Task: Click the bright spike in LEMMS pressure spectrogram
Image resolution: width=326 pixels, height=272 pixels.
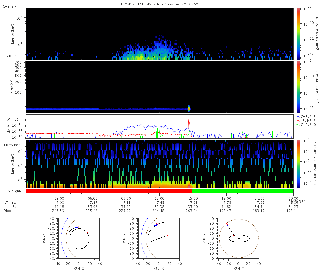Action: (189, 109)
